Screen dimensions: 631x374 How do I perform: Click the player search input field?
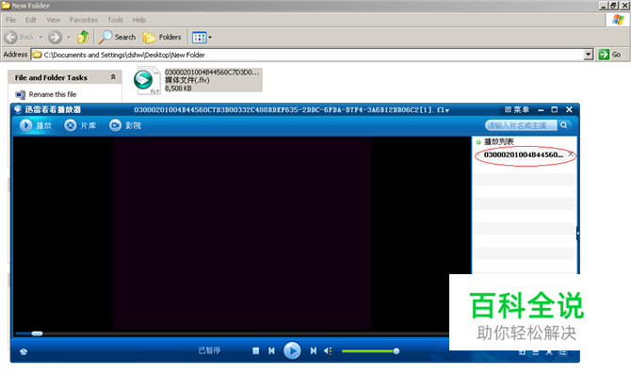(x=521, y=125)
